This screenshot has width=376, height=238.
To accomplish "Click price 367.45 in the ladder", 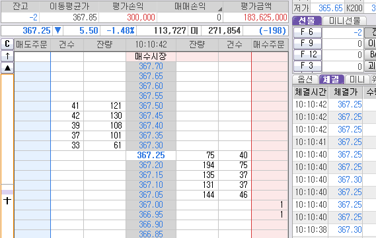I will click(x=151, y=116).
